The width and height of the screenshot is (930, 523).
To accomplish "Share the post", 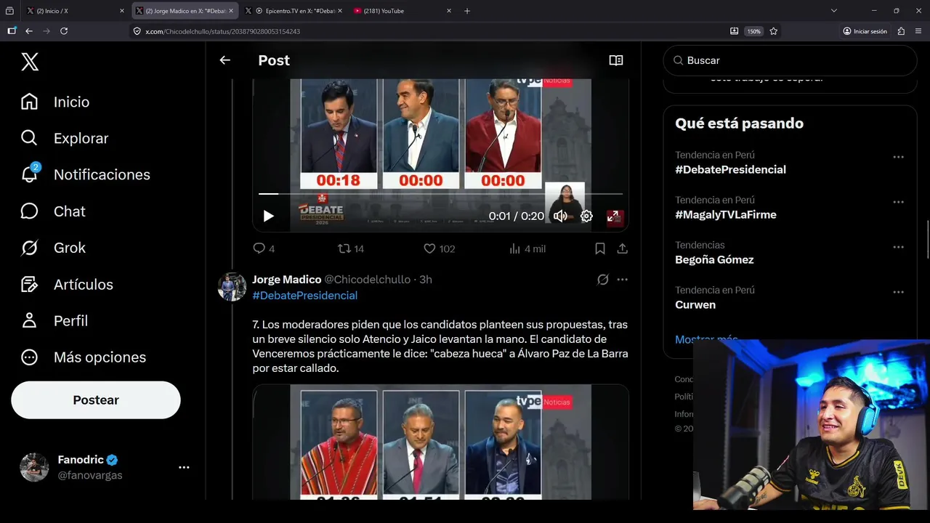I will [623, 248].
